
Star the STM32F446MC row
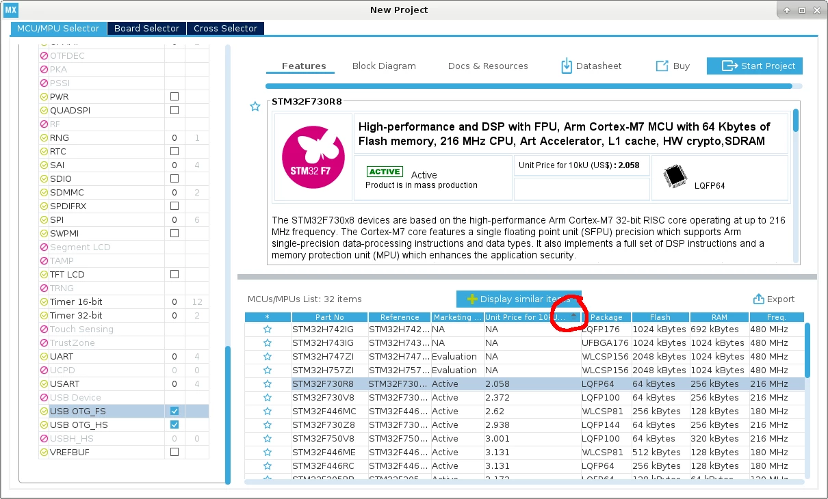(x=268, y=411)
